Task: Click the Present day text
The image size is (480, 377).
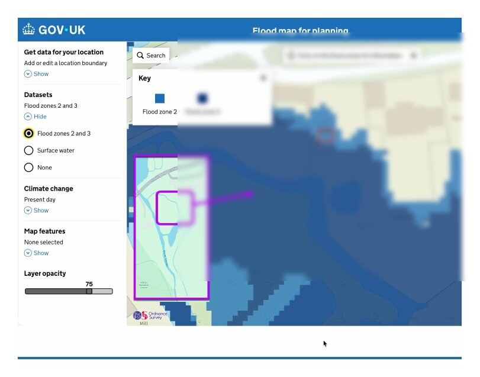Action: (x=40, y=199)
